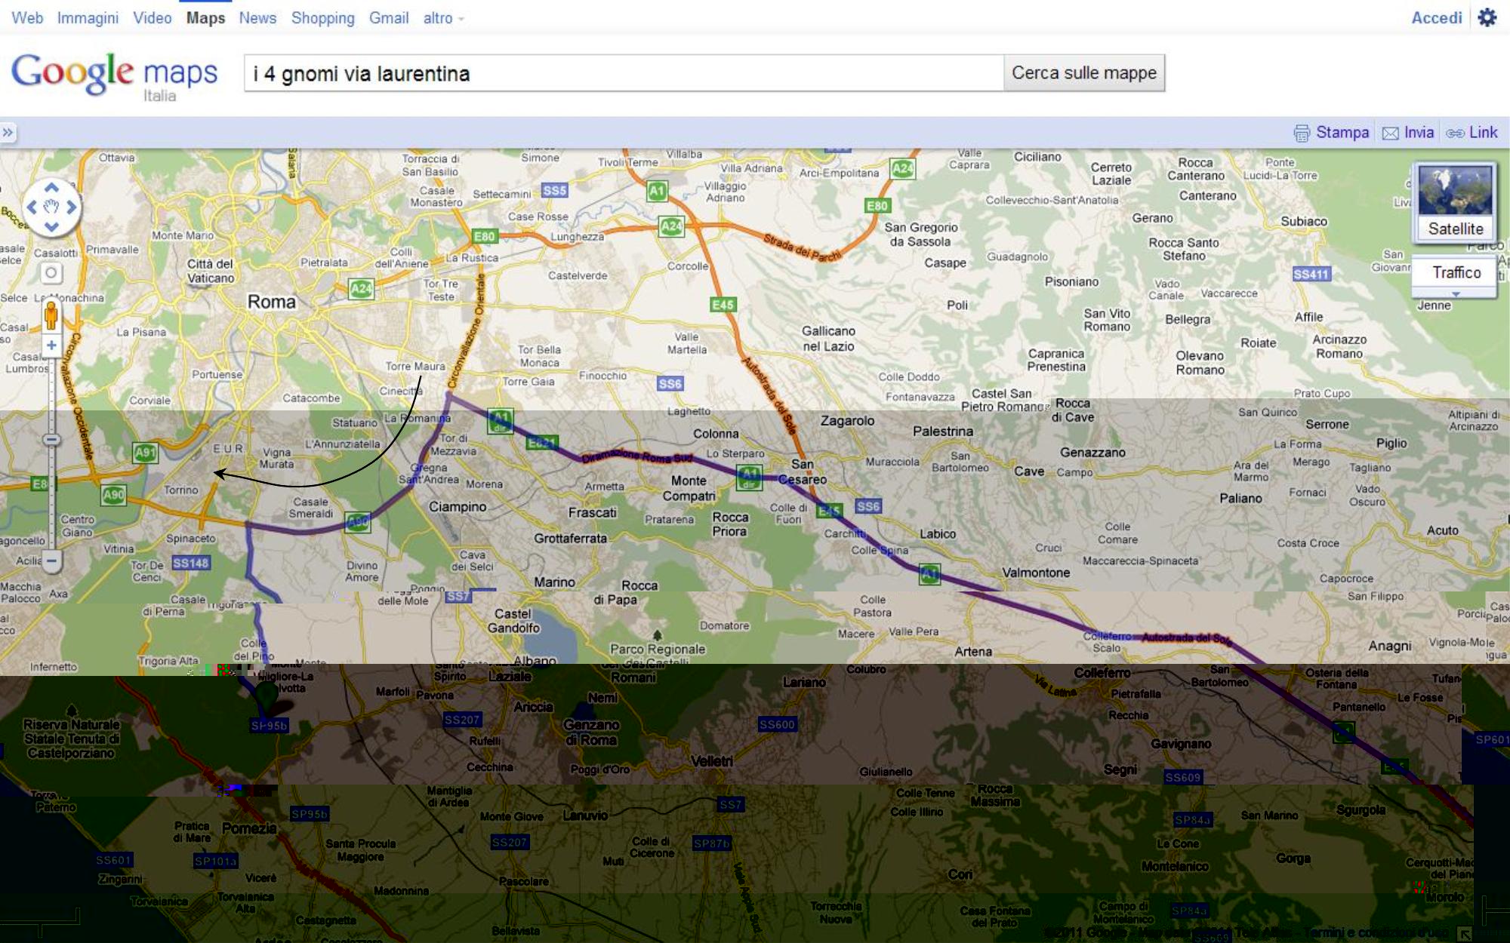
Task: Click the "Frascati" town label
Action: pos(593,513)
